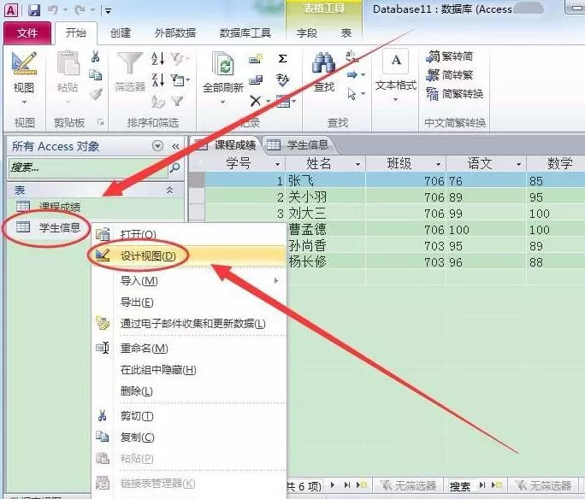Collapse the 表 group in navigation pane
Viewport: 585px width, 499px height.
coord(169,190)
